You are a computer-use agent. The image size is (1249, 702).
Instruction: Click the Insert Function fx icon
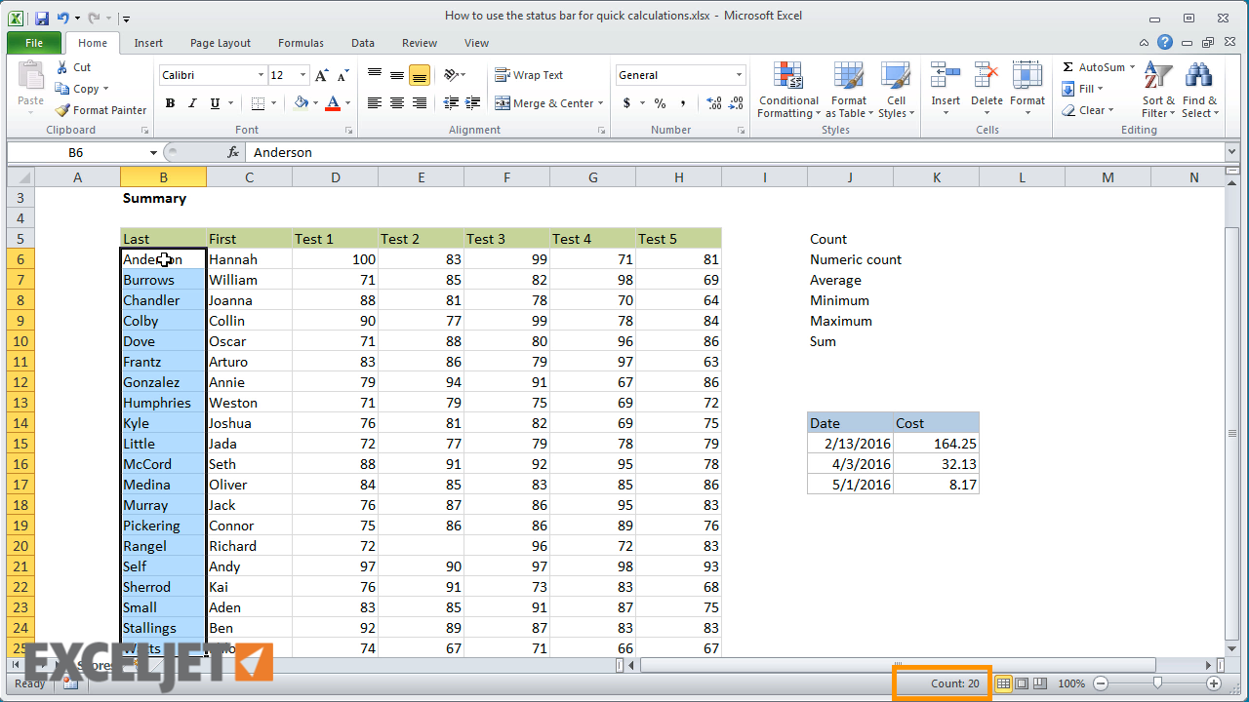231,152
